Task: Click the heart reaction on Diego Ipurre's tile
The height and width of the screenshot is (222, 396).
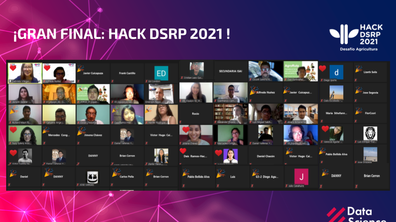Action: 322,69
